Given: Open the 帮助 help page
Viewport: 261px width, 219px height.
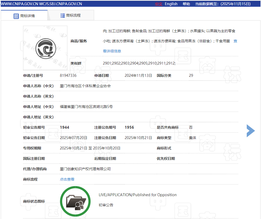Looking at the screenshot, I should pyautogui.click(x=186, y=4).
